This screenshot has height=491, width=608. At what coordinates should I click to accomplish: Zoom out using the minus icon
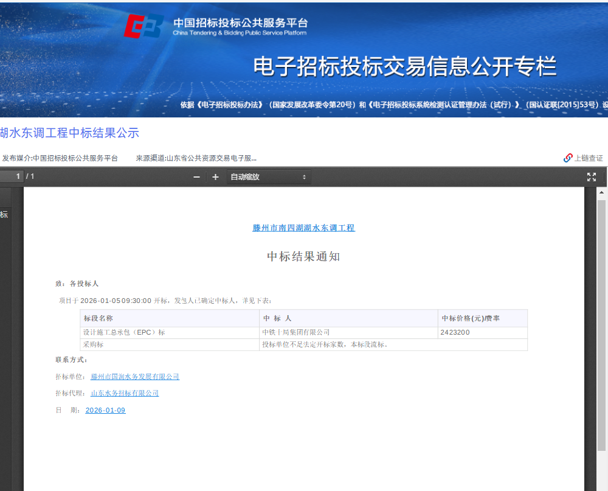pyautogui.click(x=196, y=176)
